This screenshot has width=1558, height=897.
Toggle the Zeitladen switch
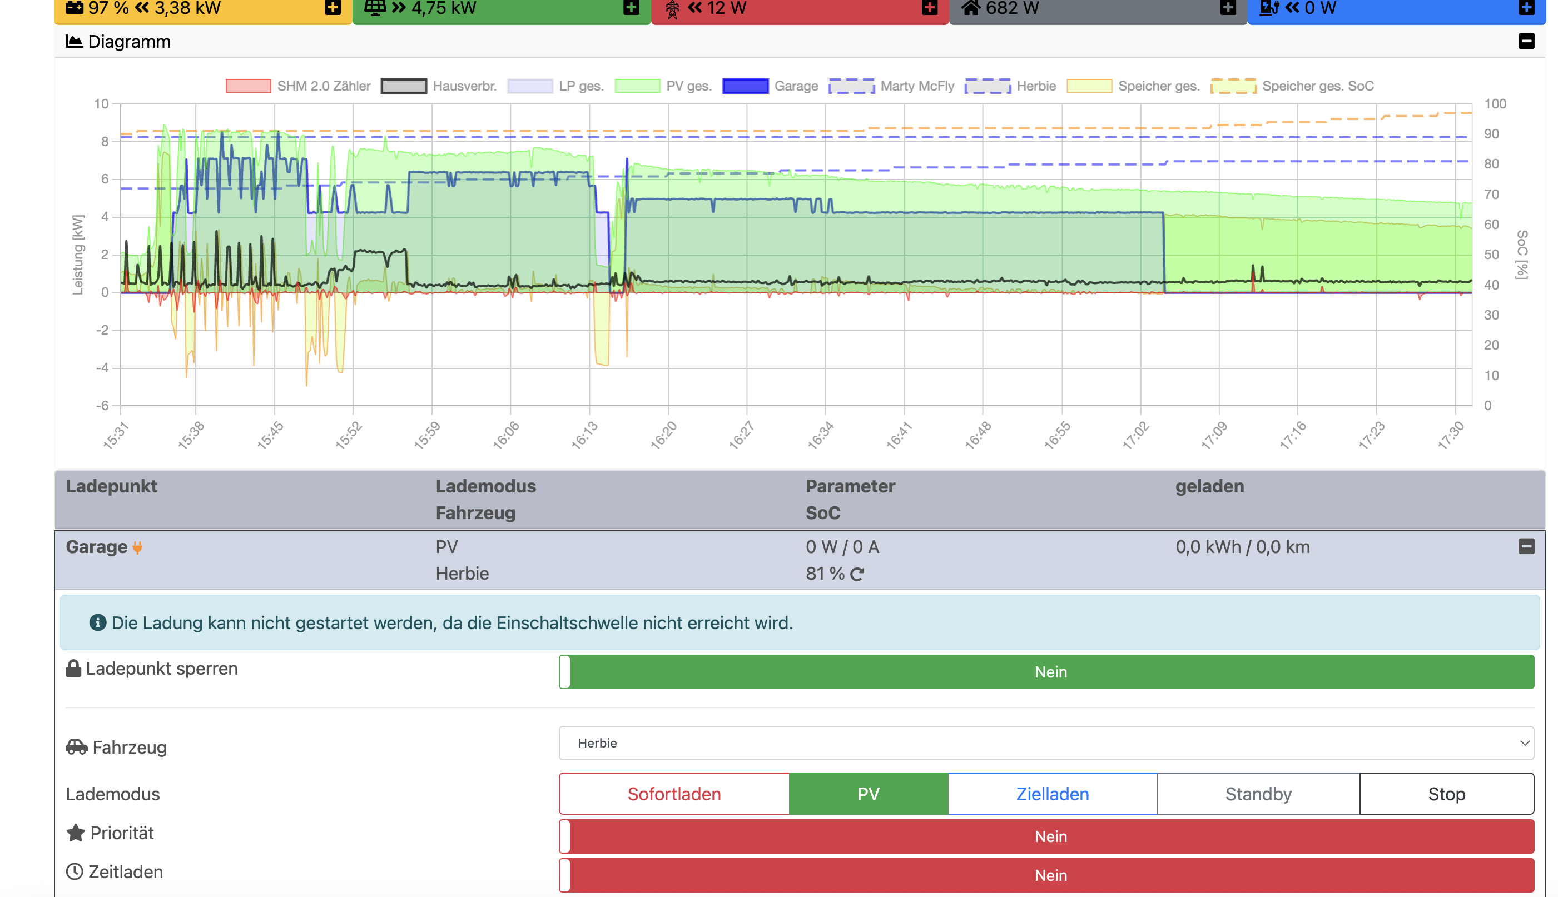pyautogui.click(x=1046, y=875)
